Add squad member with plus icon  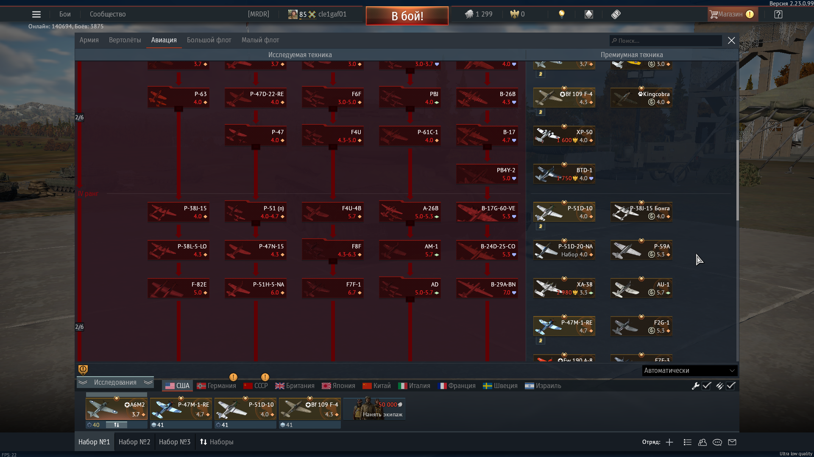(669, 442)
